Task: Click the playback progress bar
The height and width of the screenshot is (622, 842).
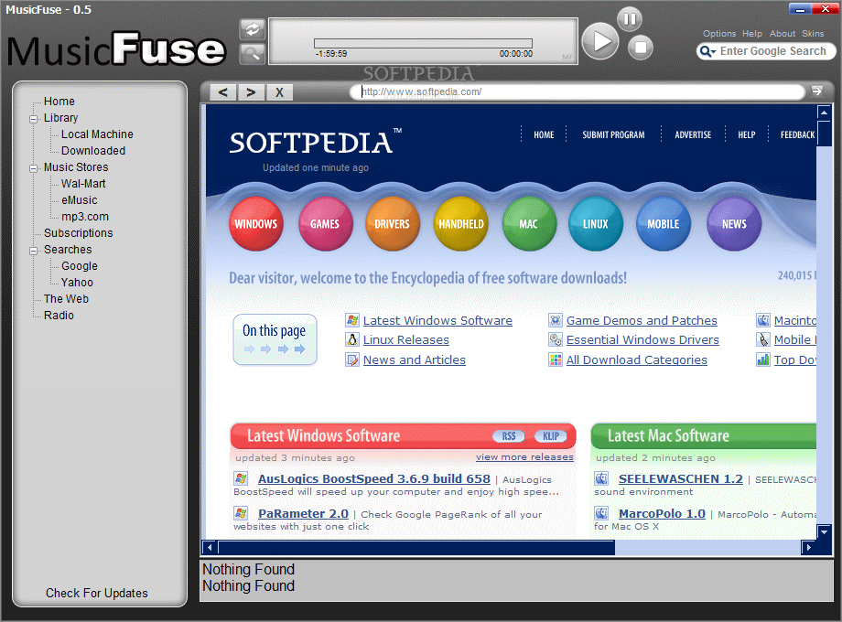Action: (423, 44)
